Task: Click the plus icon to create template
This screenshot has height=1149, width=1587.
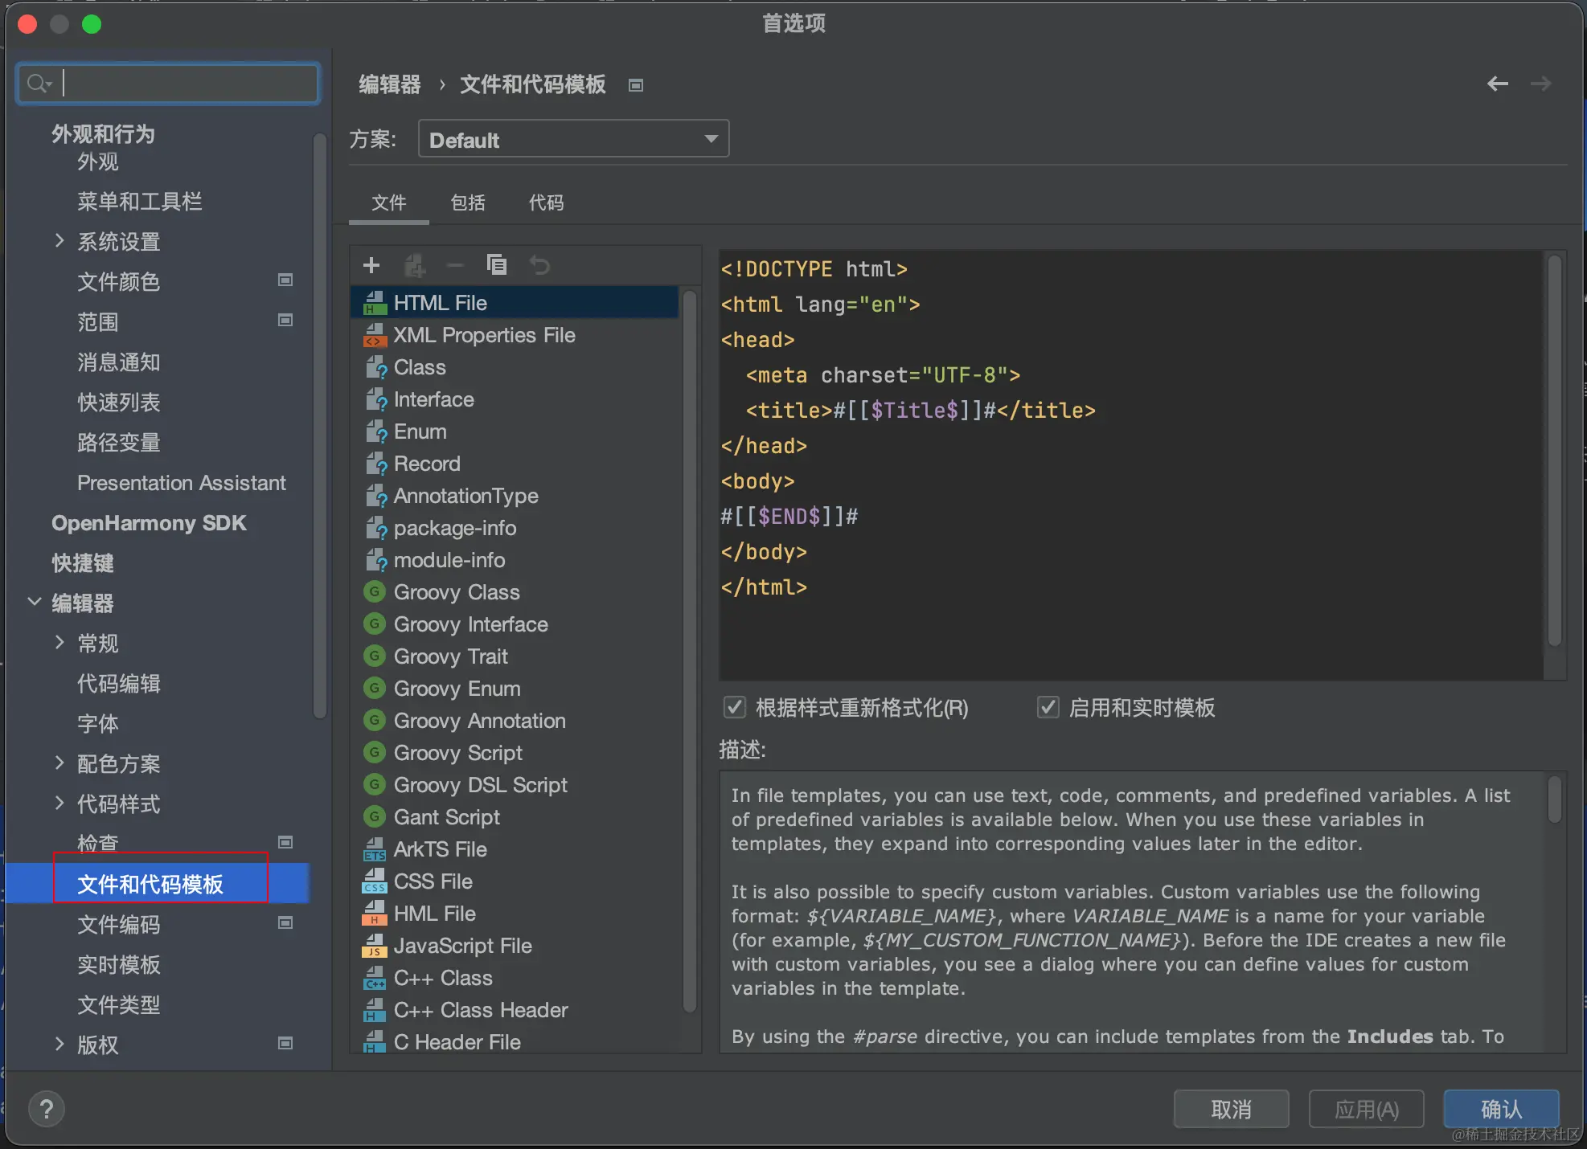Action: [371, 265]
